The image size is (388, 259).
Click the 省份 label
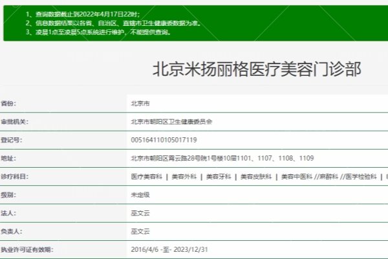[x=8, y=104]
